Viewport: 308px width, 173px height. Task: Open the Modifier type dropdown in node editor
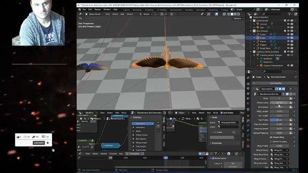pos(91,113)
